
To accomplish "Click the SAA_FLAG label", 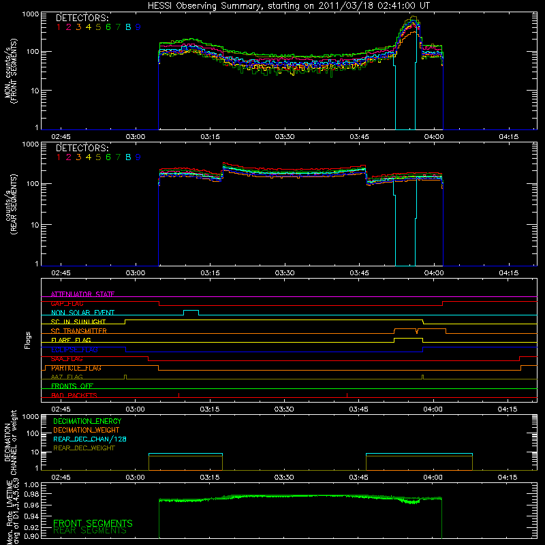I will click(x=67, y=359).
